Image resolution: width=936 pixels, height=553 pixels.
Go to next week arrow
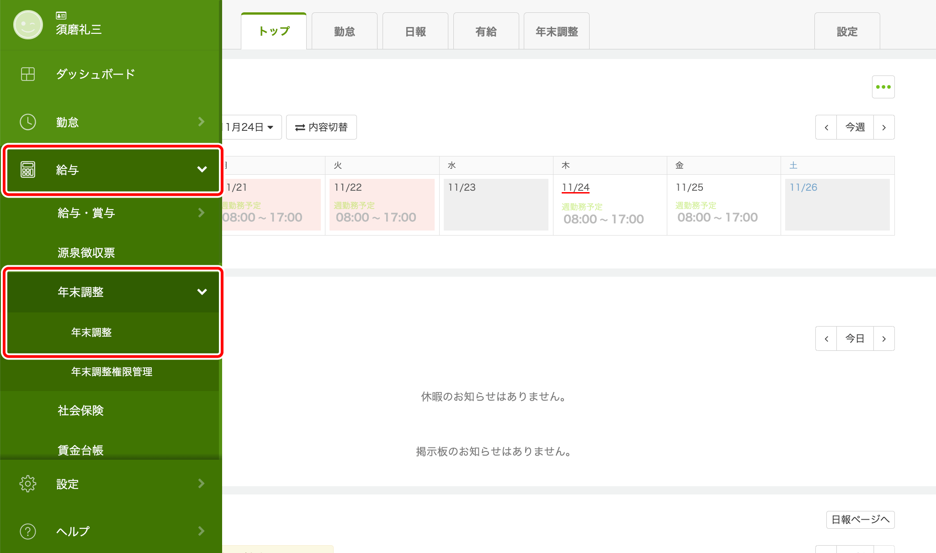click(x=884, y=127)
